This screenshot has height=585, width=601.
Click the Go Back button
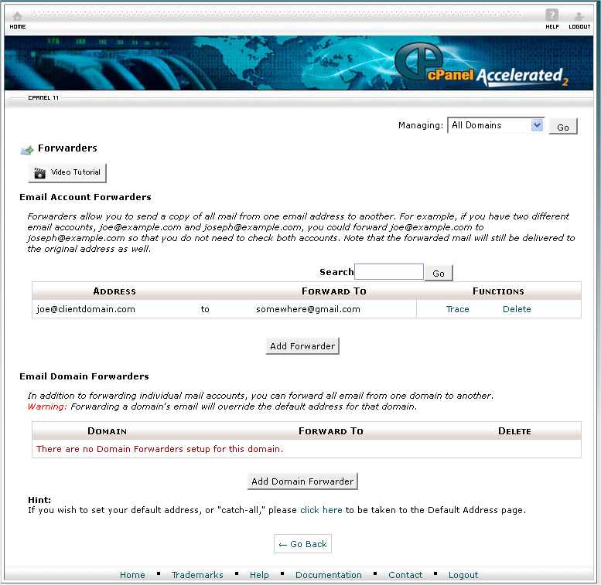pos(302,543)
